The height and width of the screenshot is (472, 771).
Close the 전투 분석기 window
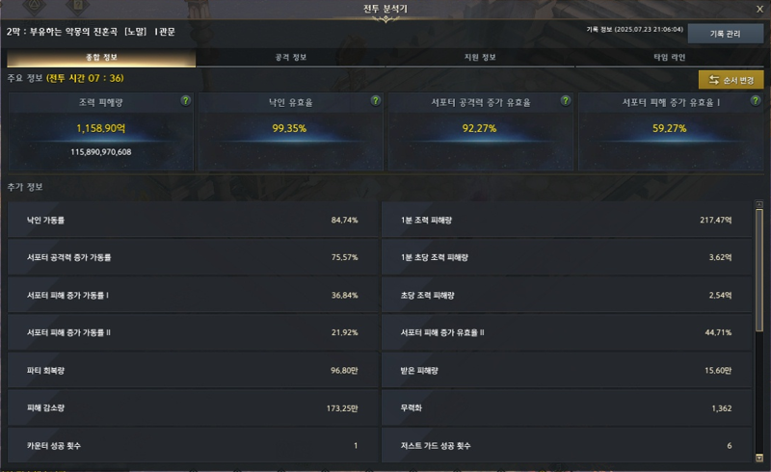coord(759,9)
